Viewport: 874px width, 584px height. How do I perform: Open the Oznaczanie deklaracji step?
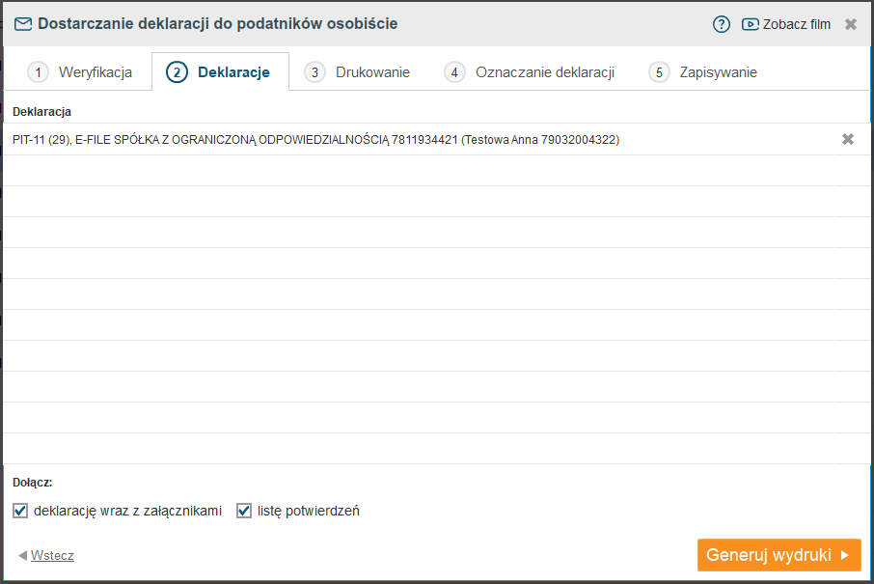pyautogui.click(x=531, y=72)
